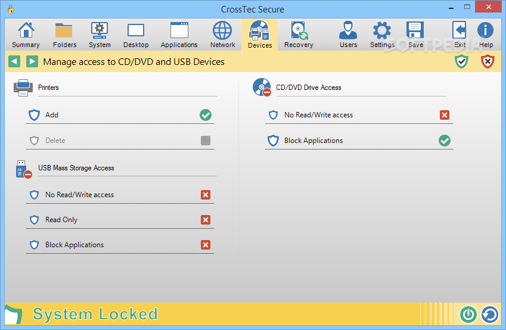
Task: Toggle the printer Add checkmark
Action: (x=206, y=115)
